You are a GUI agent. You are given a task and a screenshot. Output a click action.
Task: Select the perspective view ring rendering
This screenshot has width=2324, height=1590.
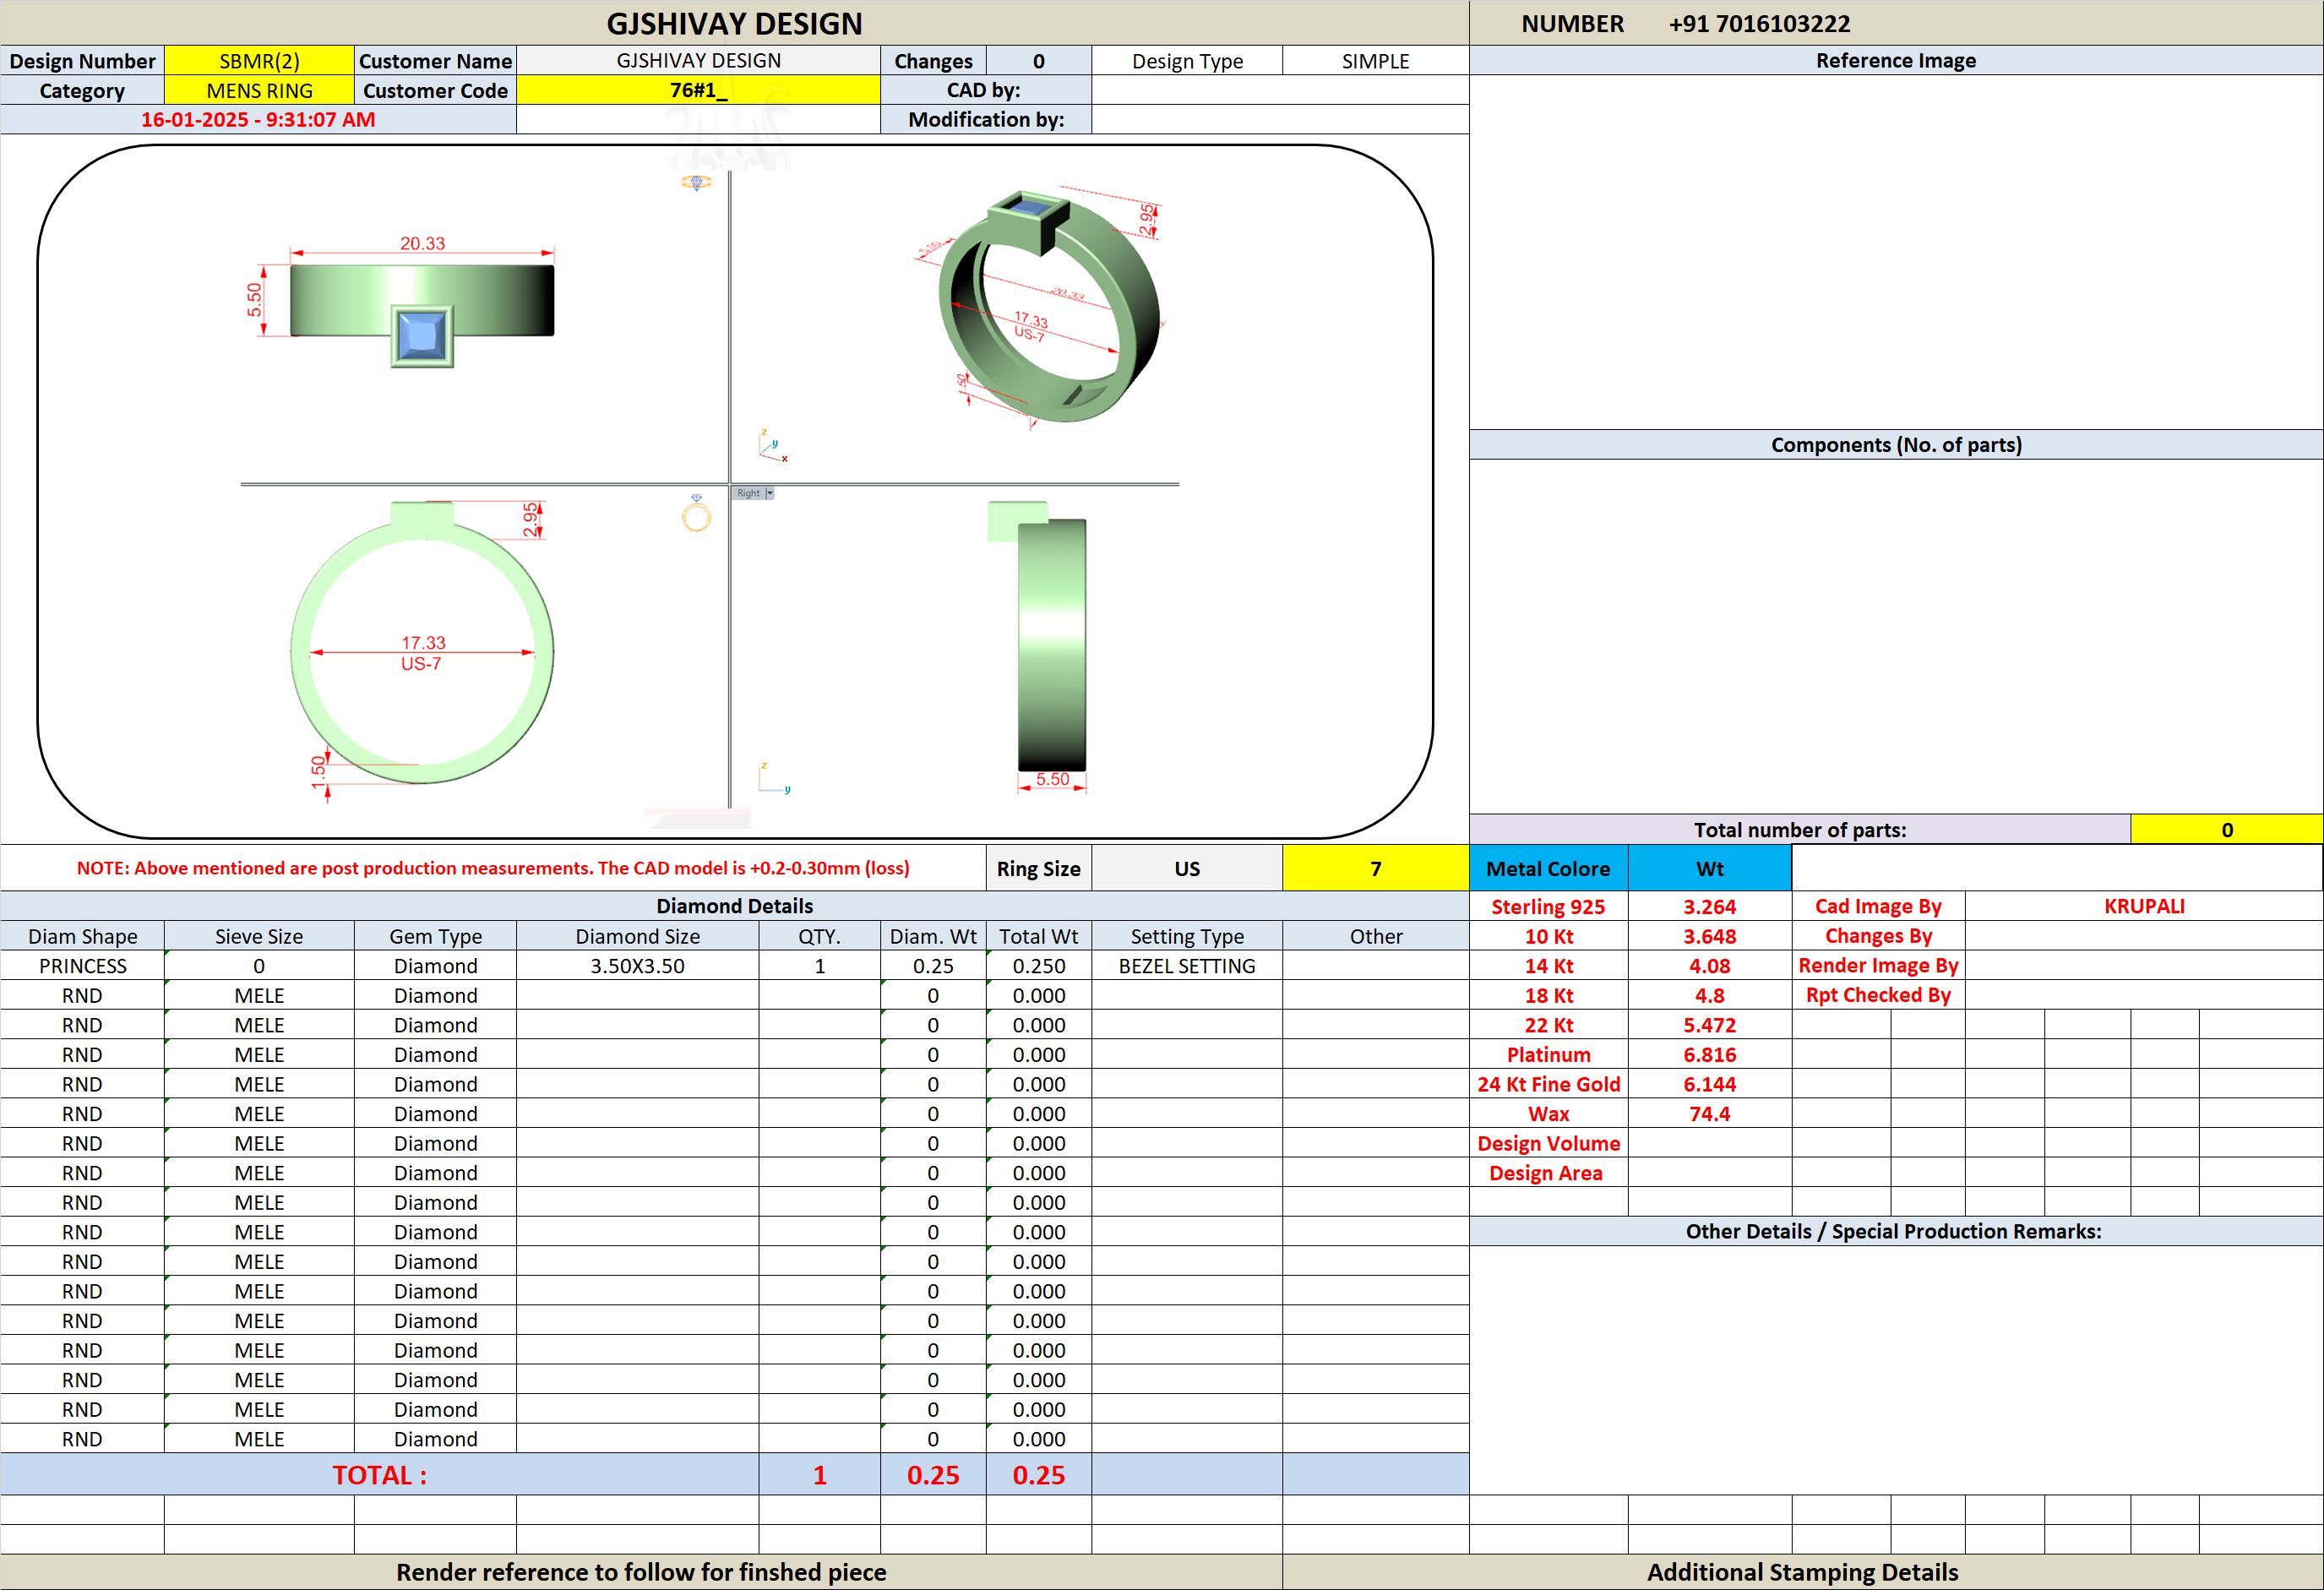coord(1049,306)
